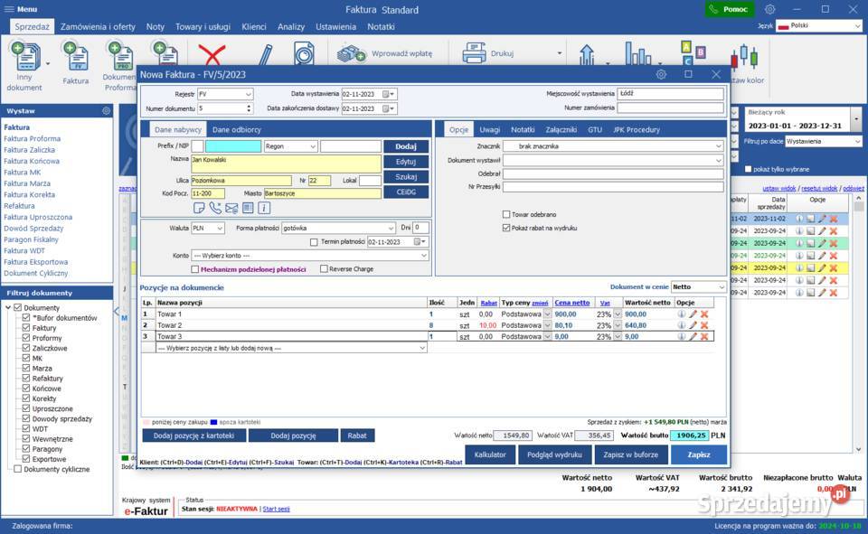Click into the Miejscowość wystawienia field

tap(670, 94)
